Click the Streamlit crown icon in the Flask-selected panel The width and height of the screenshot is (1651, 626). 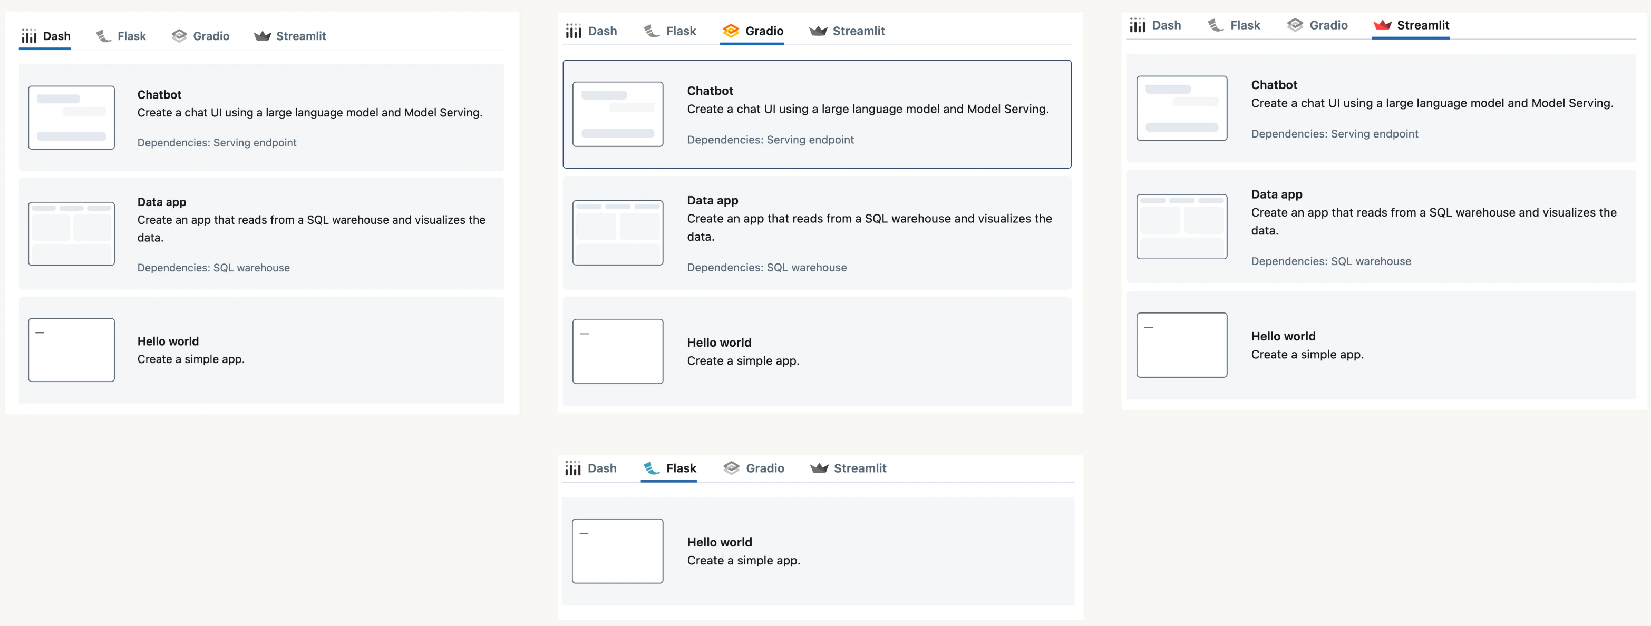point(819,468)
